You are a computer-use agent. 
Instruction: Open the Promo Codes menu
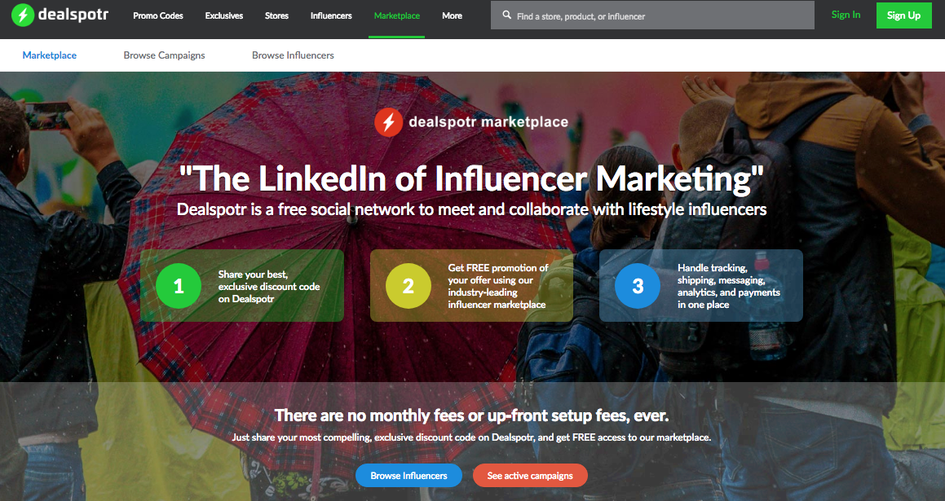pos(158,15)
